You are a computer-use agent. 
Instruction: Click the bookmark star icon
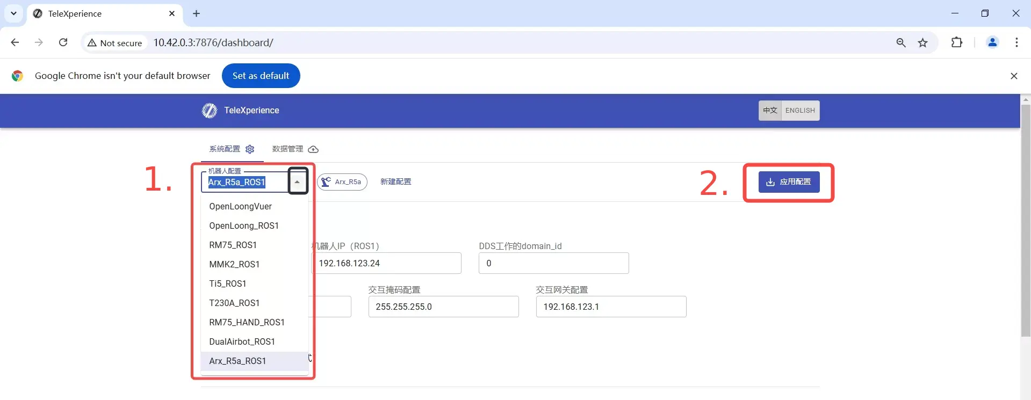point(922,43)
